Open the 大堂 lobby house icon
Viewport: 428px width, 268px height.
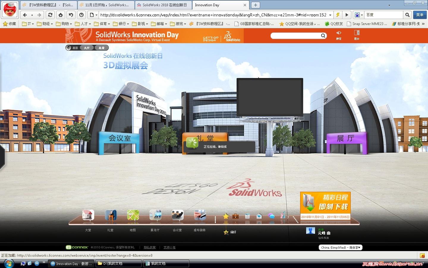click(x=88, y=215)
